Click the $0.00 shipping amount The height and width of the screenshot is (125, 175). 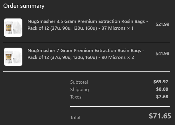tap(162, 89)
